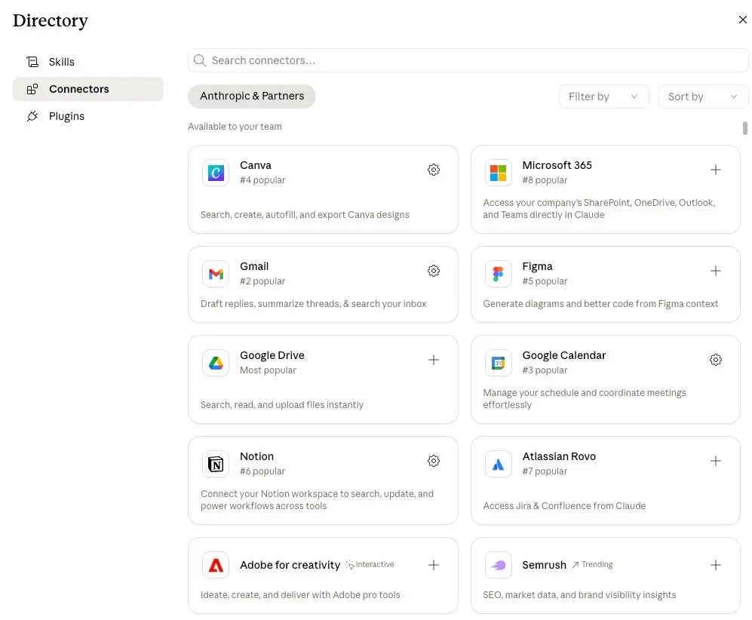Add the Microsoft 365 connector
The width and height of the screenshot is (752, 620).
pos(715,170)
